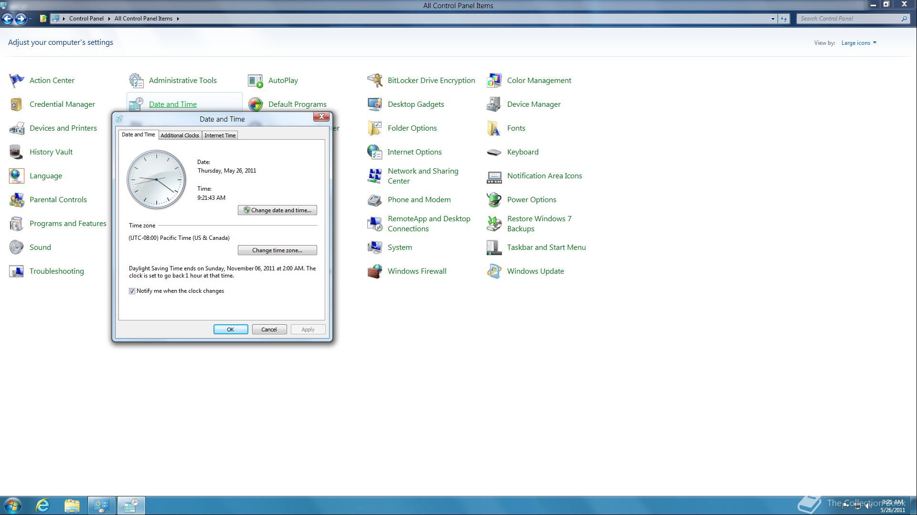This screenshot has height=515, width=917.
Task: Open Restore Windows 7 Backups link
Action: pos(539,224)
